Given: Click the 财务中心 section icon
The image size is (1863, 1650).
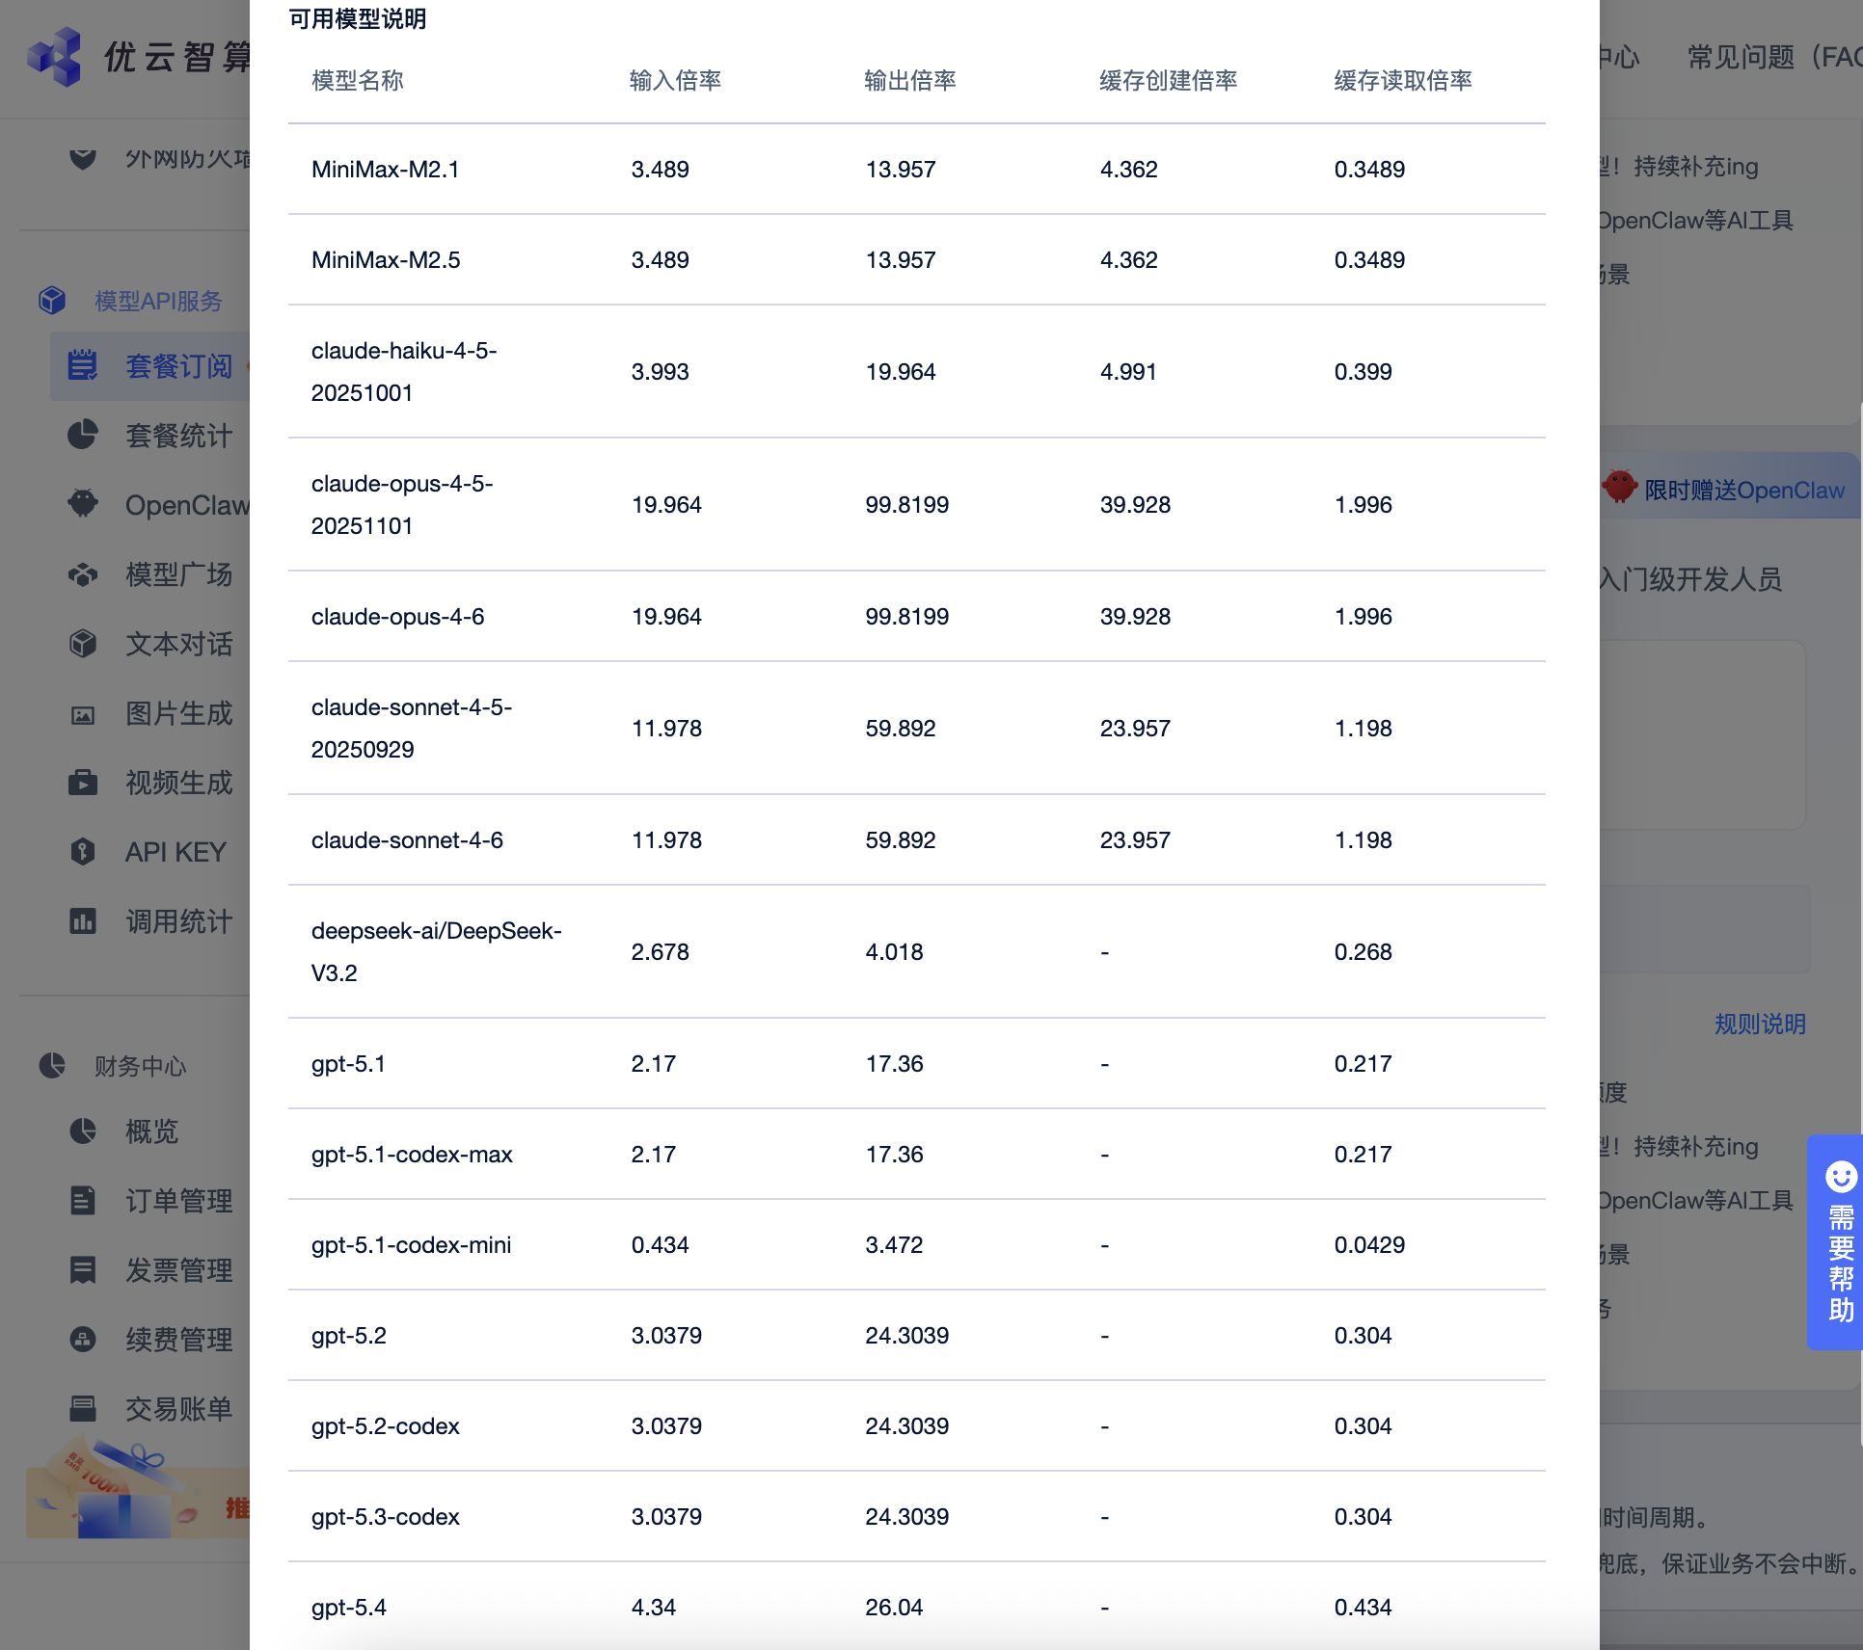Looking at the screenshot, I should point(52,1065).
